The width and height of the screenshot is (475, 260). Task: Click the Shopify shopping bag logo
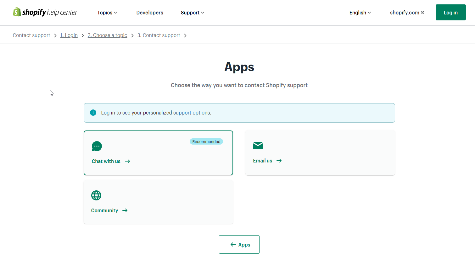coord(17,12)
